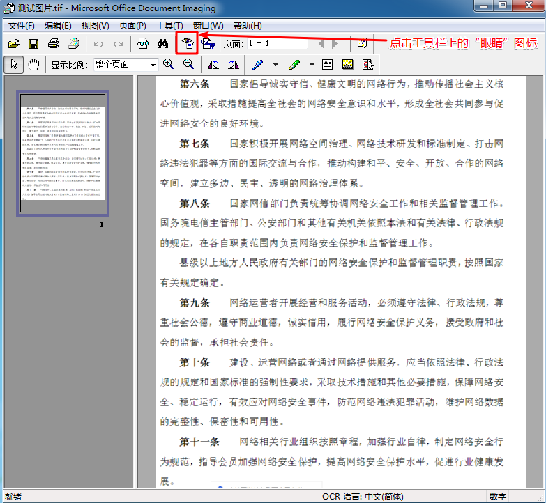Zoom in with the plus magnifier
Image resolution: width=546 pixels, height=503 pixels.
tap(169, 64)
